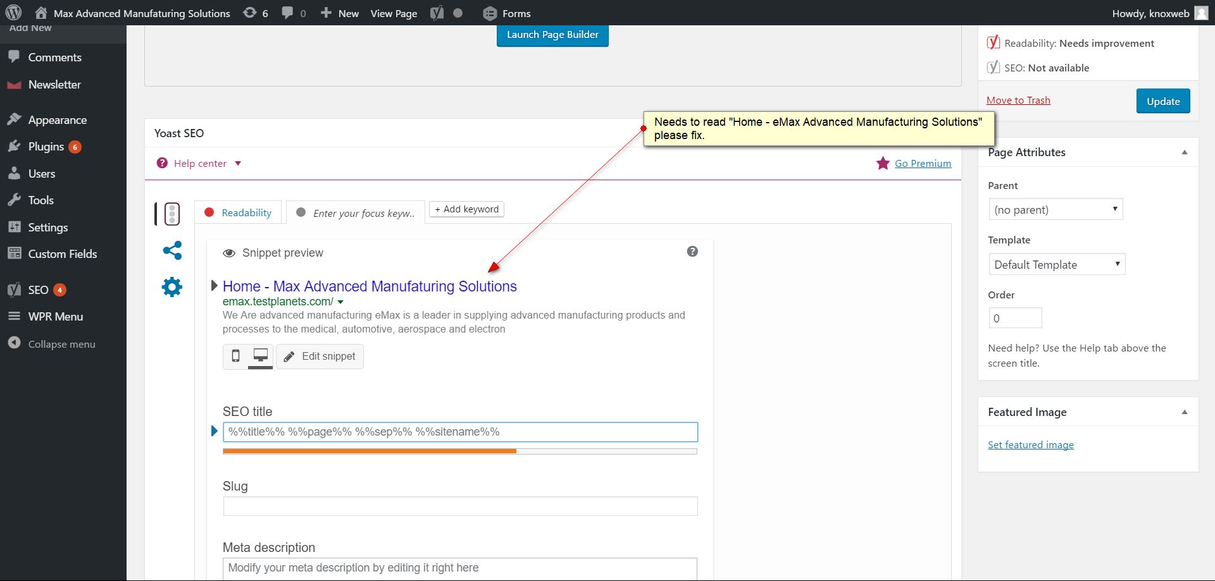Select the Yoast traffic light content optimization icon
This screenshot has width=1215, height=581.
[x=171, y=214]
